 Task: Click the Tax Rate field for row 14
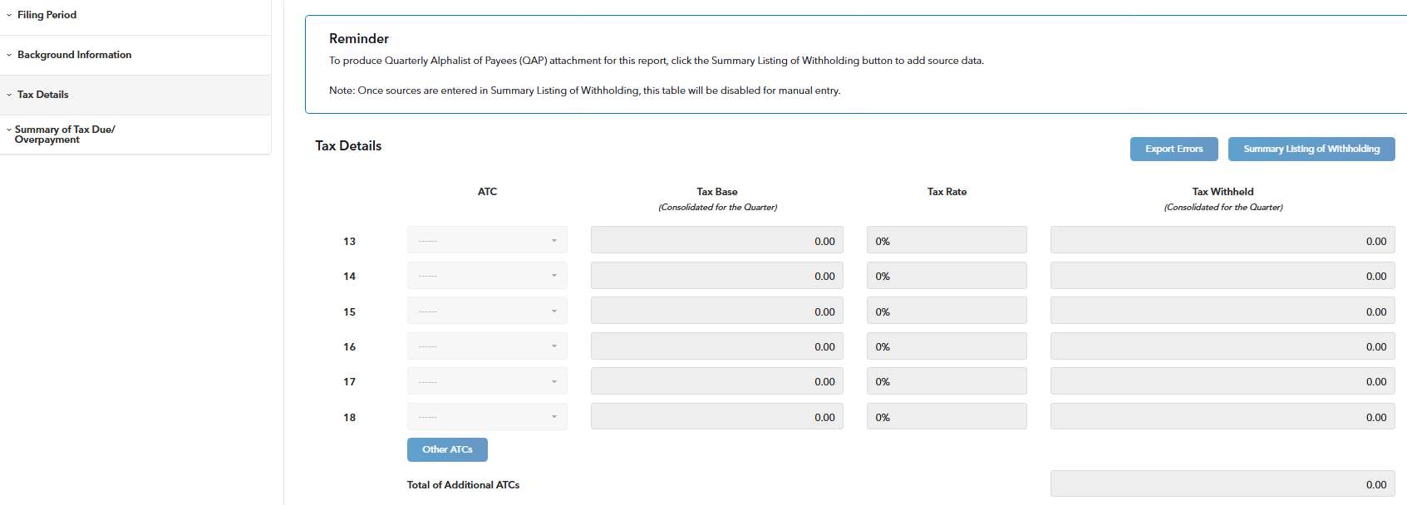click(946, 276)
